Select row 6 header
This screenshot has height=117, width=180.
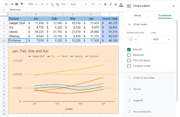(x=4, y=41)
